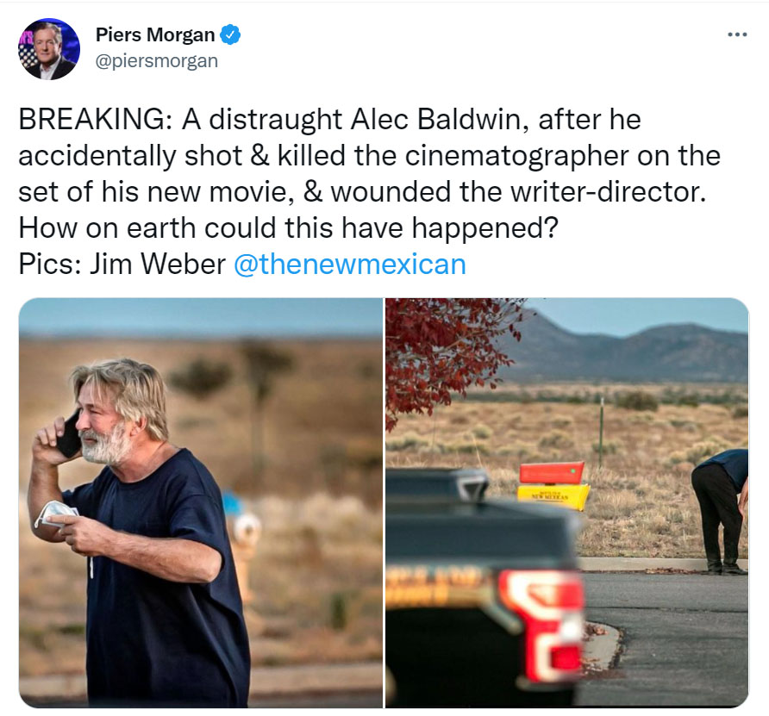Open the @thenewmexican mention link
The width and height of the screenshot is (769, 716).
coord(350,265)
